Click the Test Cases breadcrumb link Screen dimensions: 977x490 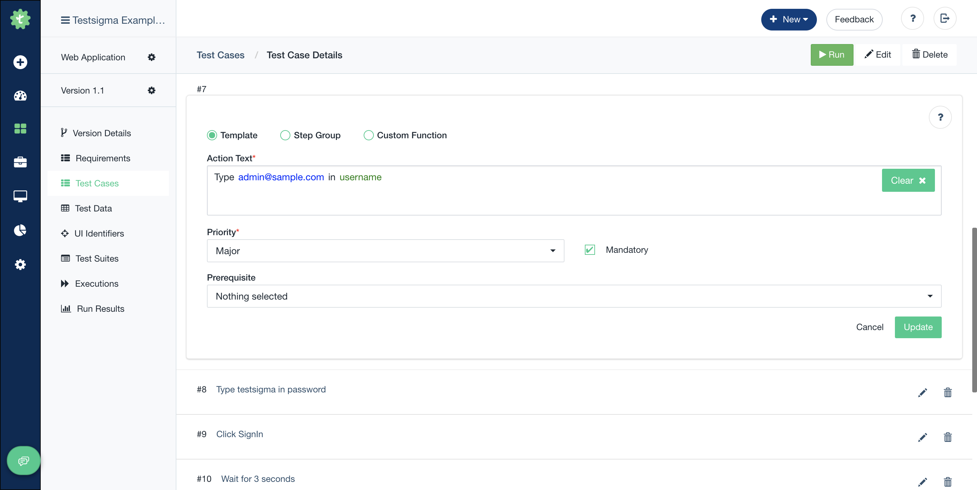221,55
